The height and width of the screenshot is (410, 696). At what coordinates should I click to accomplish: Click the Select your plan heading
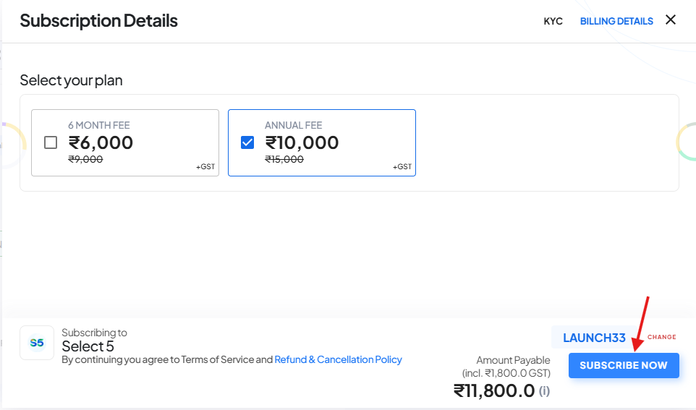(x=71, y=80)
